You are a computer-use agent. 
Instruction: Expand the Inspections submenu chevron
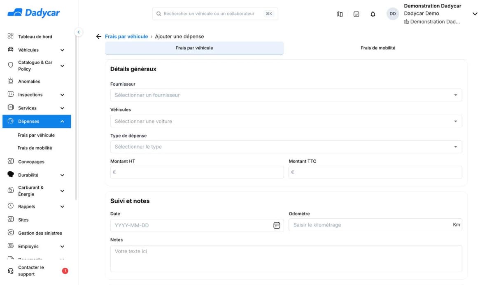pyautogui.click(x=62, y=95)
